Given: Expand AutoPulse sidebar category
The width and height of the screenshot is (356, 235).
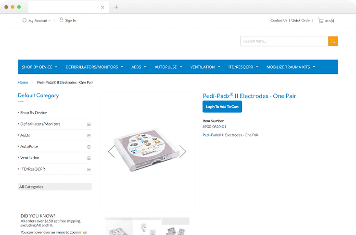Looking at the screenshot, I should tap(89, 147).
